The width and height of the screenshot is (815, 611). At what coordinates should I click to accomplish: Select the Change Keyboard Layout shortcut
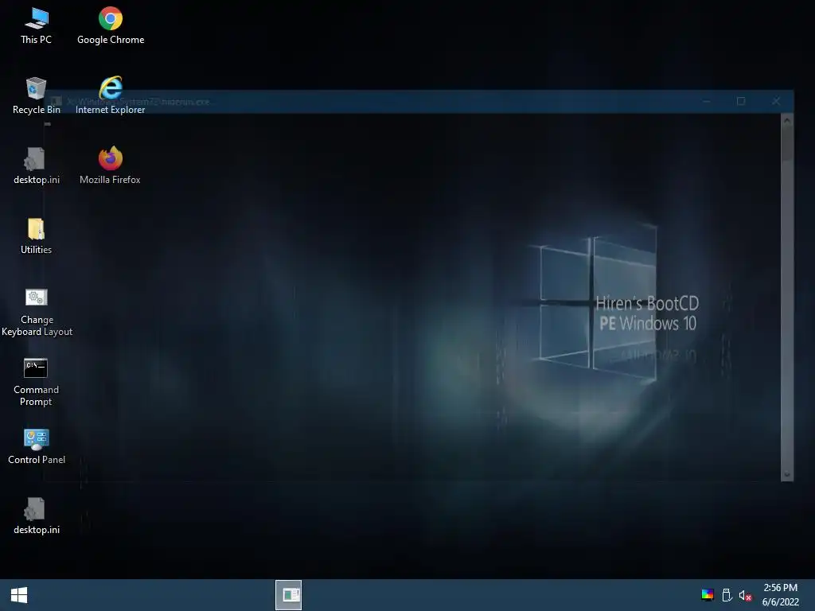tap(37, 312)
